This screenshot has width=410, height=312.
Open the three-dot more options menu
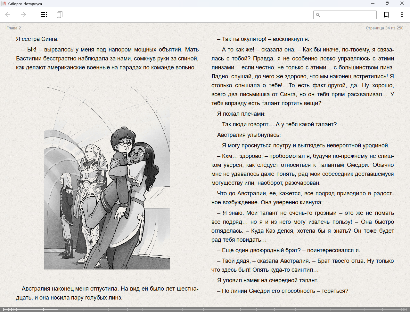tap(402, 15)
